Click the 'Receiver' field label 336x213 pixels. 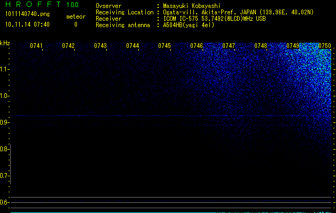pyautogui.click(x=108, y=19)
